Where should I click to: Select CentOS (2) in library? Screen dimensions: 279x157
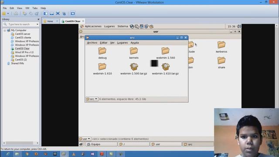[x=20, y=60]
